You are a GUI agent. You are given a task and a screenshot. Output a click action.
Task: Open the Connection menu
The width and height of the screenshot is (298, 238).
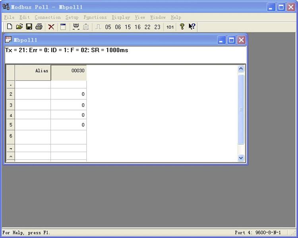tap(48, 17)
